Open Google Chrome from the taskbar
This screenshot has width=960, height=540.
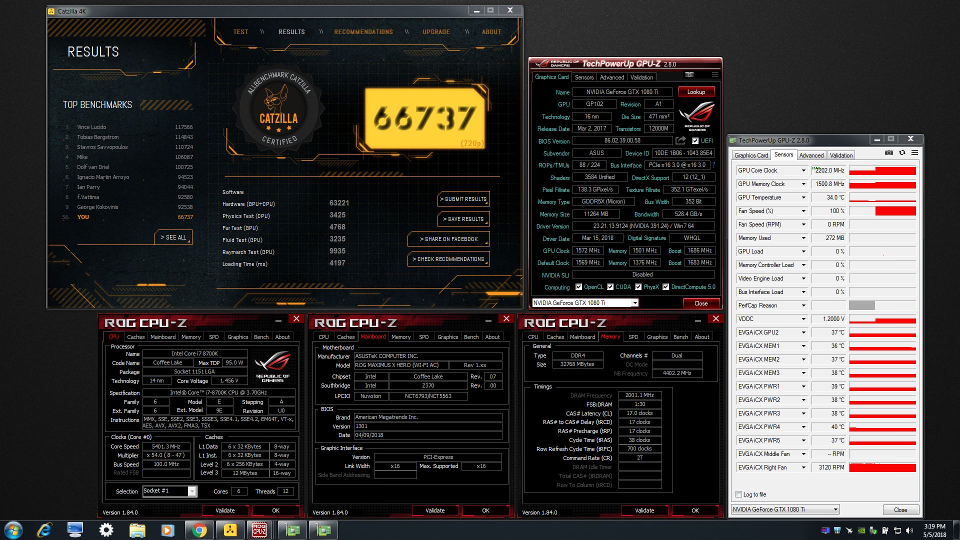199,530
